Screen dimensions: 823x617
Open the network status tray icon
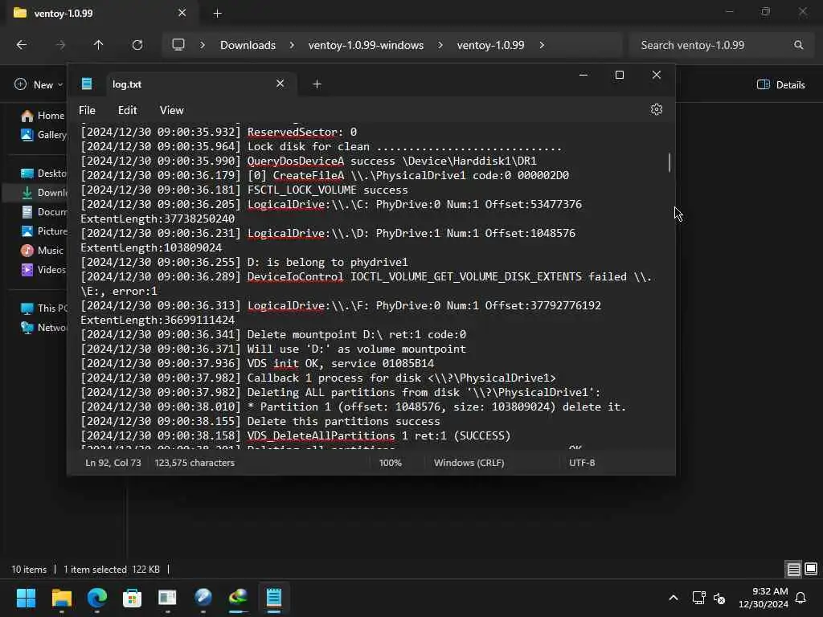(x=698, y=598)
